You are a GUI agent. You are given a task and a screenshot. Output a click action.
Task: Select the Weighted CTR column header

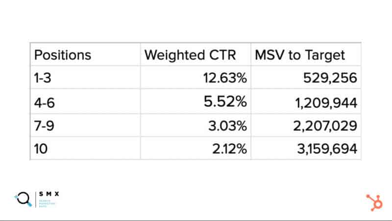[x=190, y=55]
